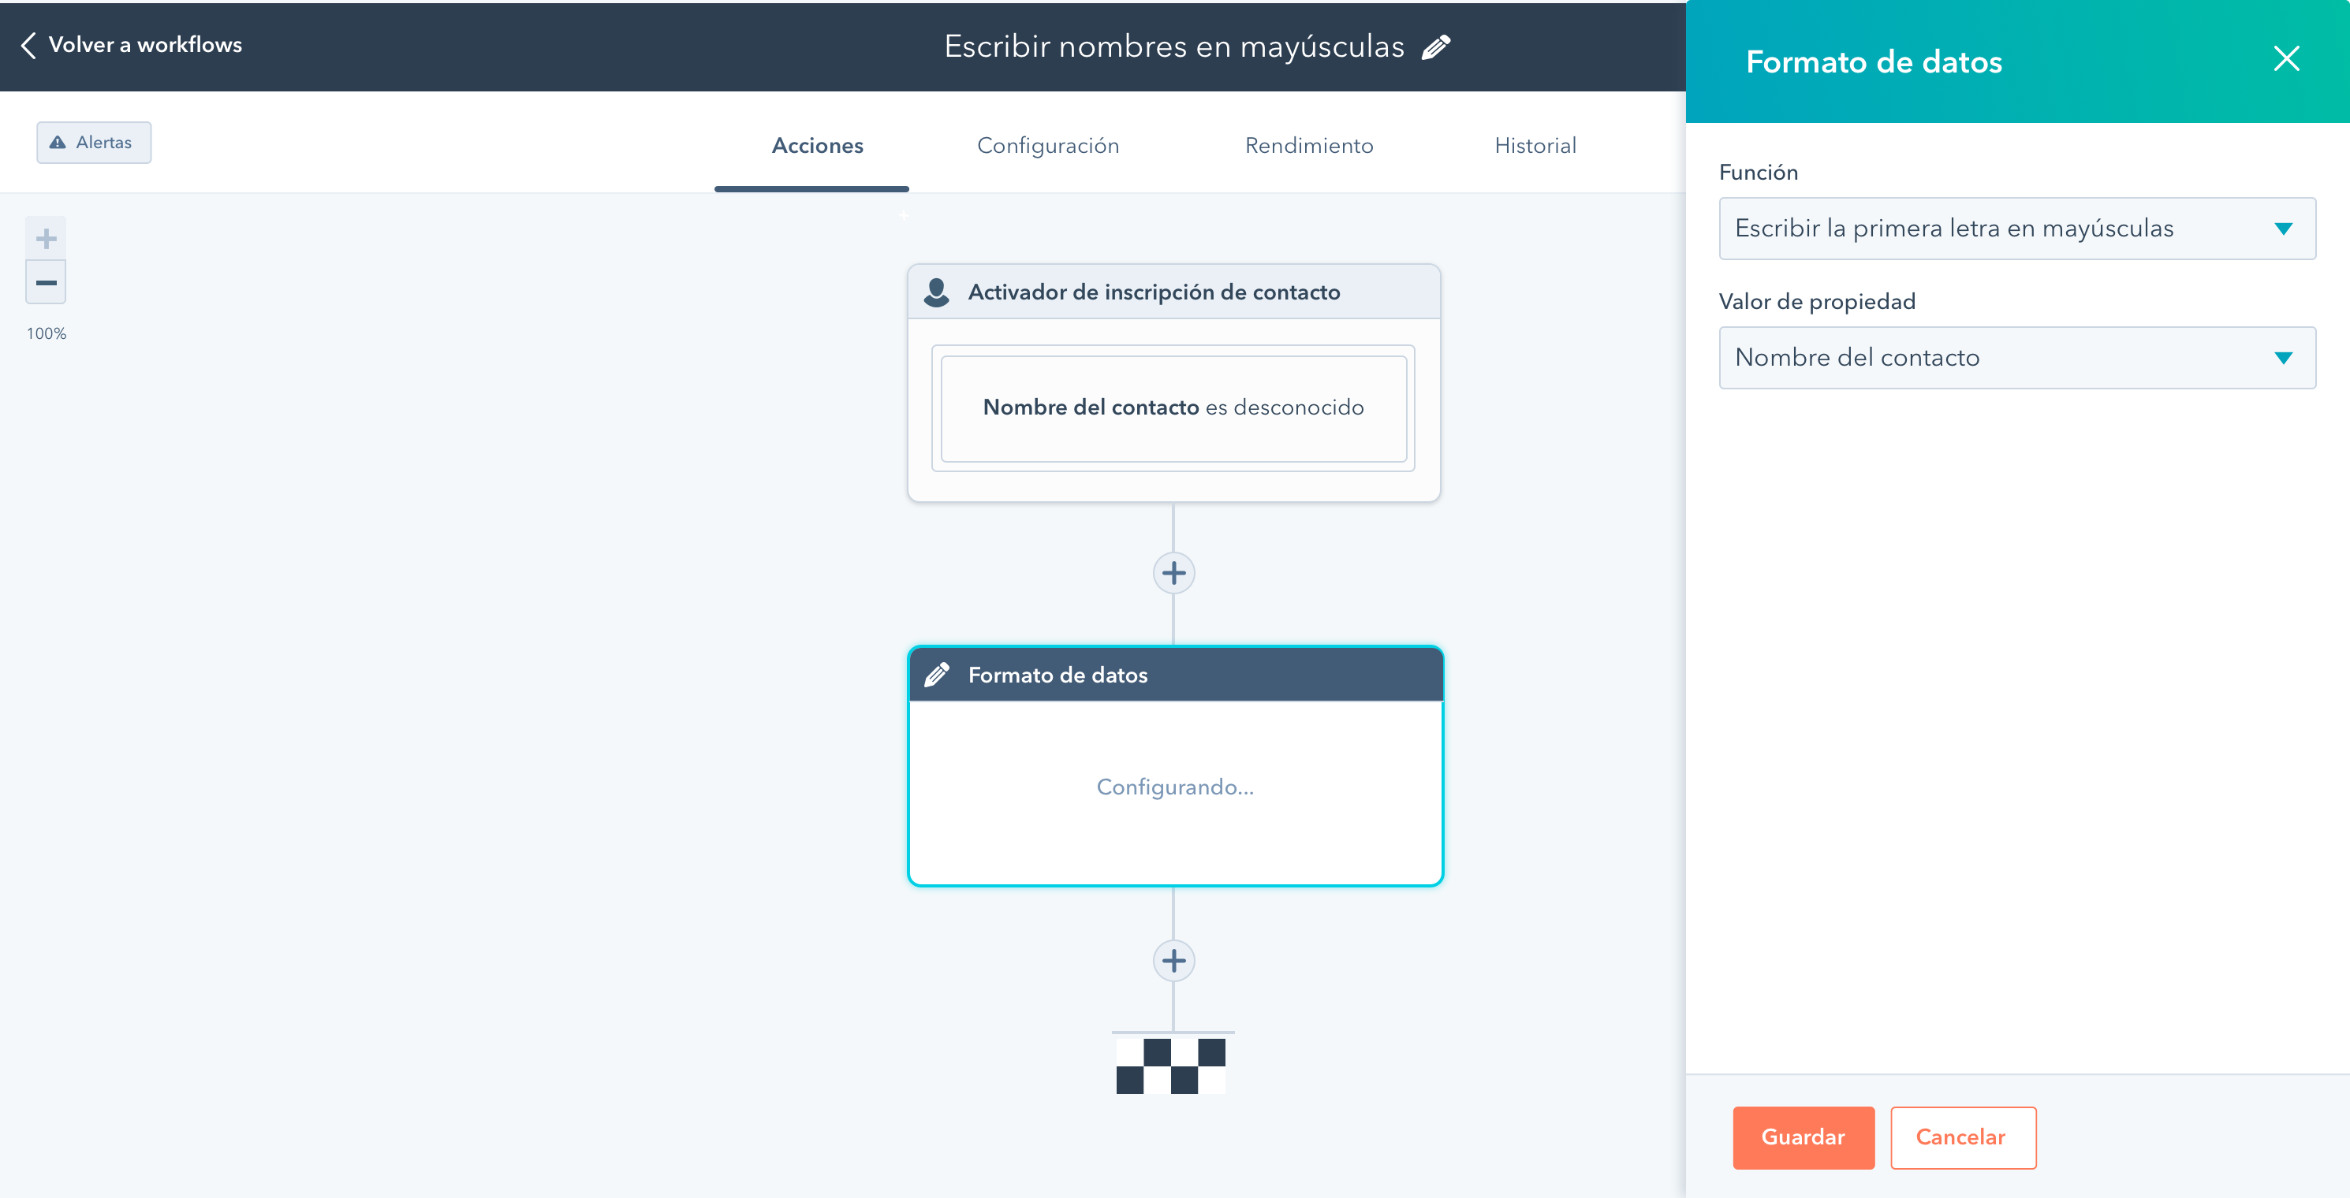Add an action below the enrollment trigger
The image size is (2350, 1198).
pos(1174,574)
